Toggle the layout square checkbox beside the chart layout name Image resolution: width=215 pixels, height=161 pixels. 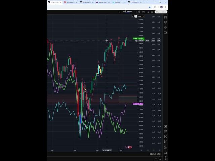[120, 12]
